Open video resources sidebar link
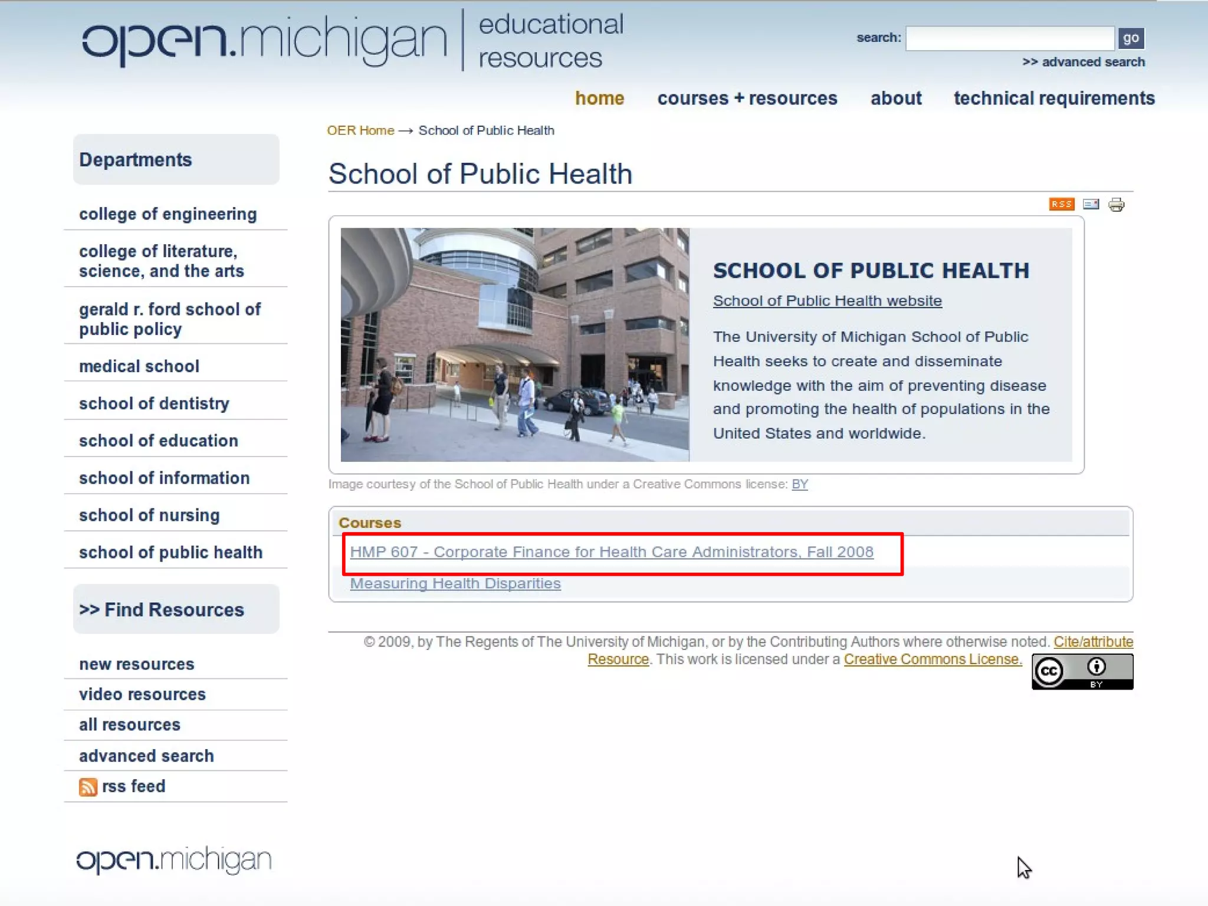The image size is (1208, 906). click(143, 694)
